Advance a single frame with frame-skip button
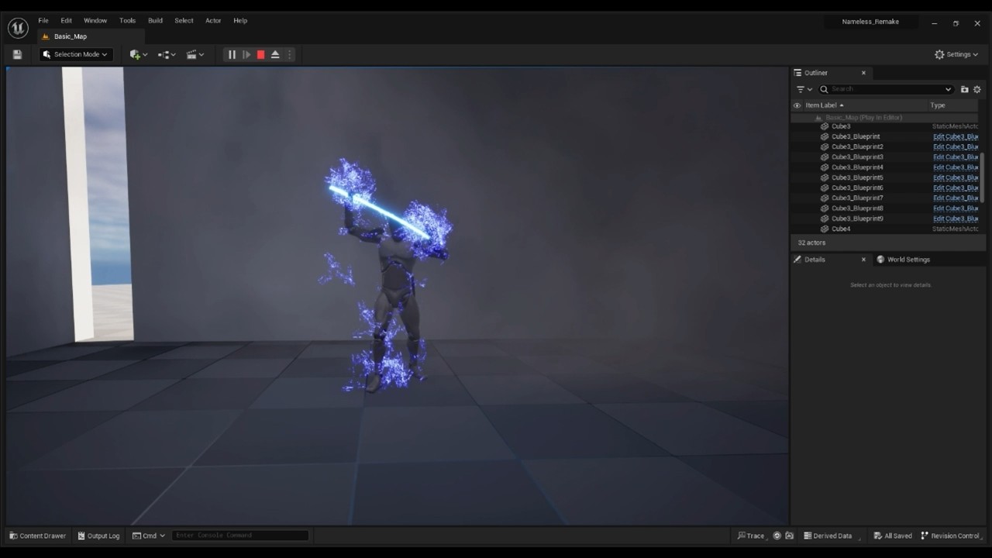992x558 pixels. coord(246,54)
